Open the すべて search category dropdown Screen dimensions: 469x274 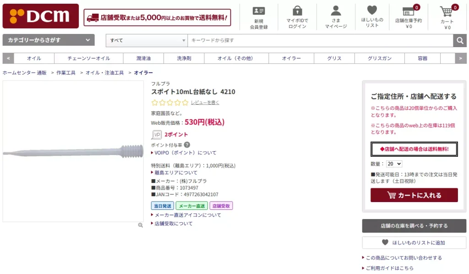(146, 40)
